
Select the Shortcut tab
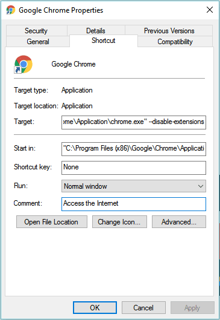pyautogui.click(x=104, y=41)
